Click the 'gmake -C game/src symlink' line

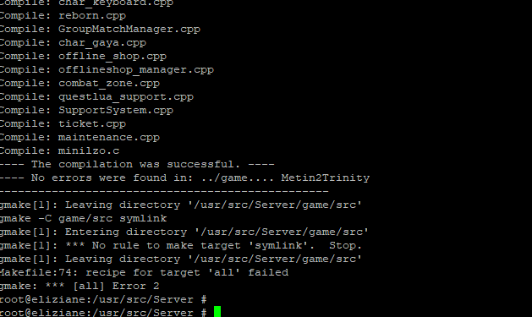[83, 219]
